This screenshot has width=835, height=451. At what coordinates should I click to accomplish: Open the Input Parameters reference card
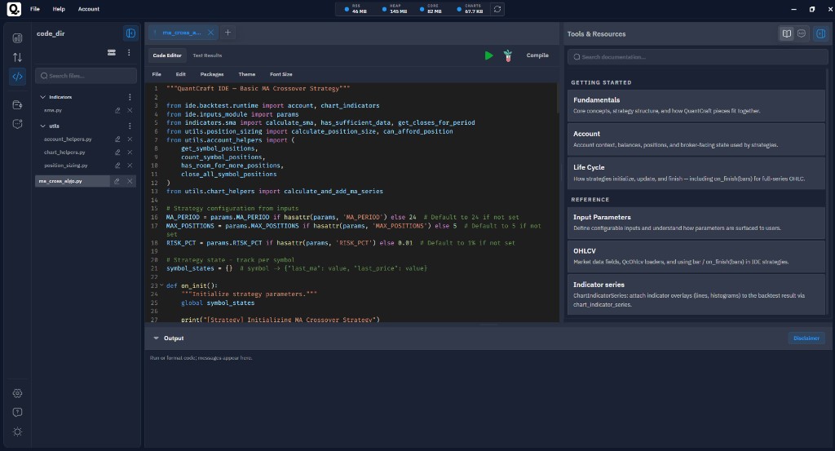point(696,223)
